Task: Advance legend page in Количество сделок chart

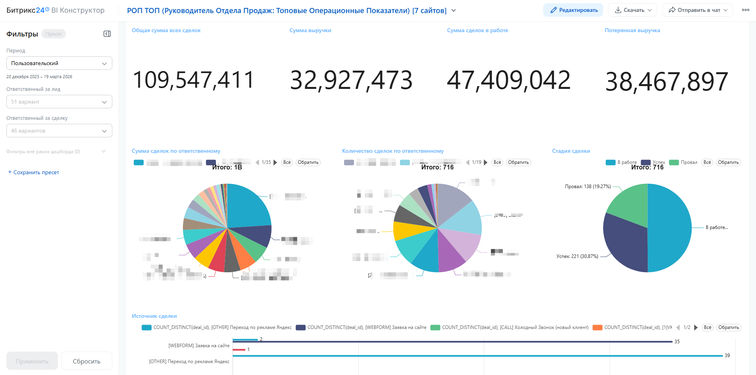Action: 486,162
